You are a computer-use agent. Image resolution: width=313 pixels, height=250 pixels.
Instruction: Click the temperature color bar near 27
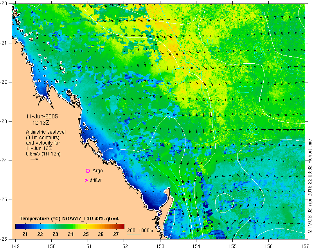tap(116, 226)
